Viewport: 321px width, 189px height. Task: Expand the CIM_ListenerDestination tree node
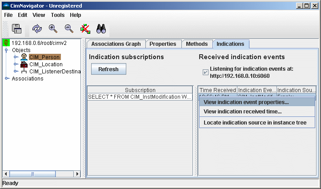click(x=15, y=72)
